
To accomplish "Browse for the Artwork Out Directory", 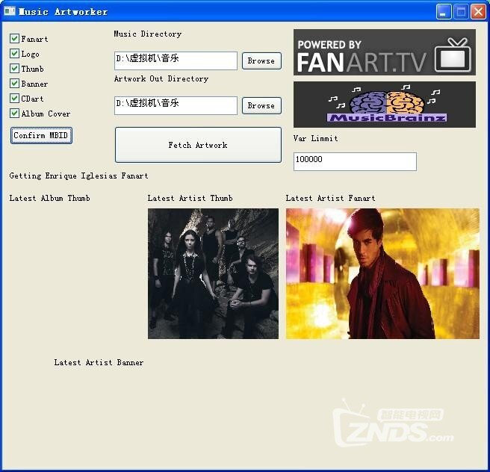I will point(261,105).
